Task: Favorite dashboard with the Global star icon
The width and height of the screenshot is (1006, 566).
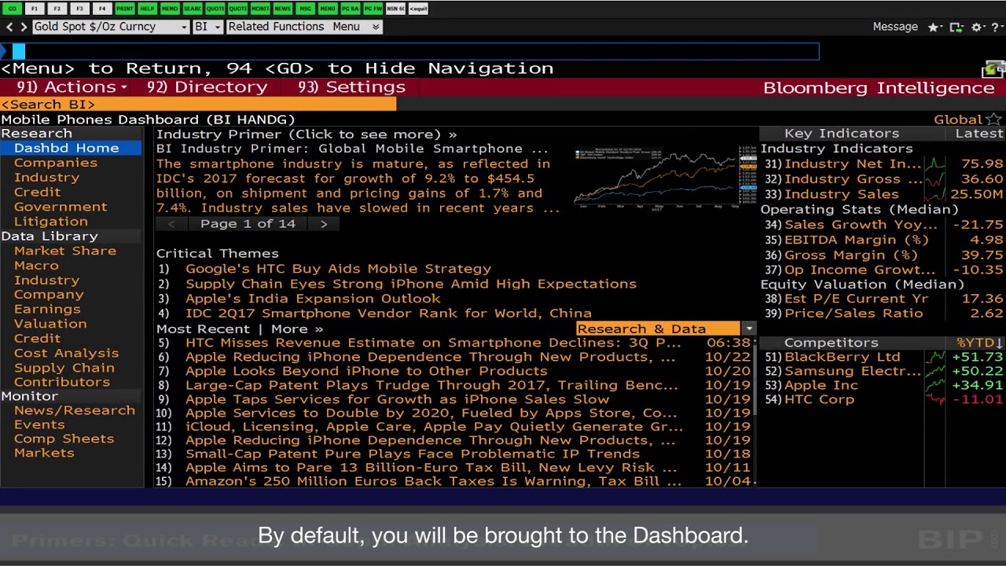Action: click(994, 119)
